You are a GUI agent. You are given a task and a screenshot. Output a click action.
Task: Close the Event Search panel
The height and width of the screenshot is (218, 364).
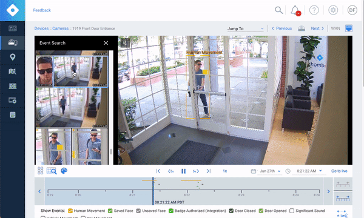tap(106, 43)
